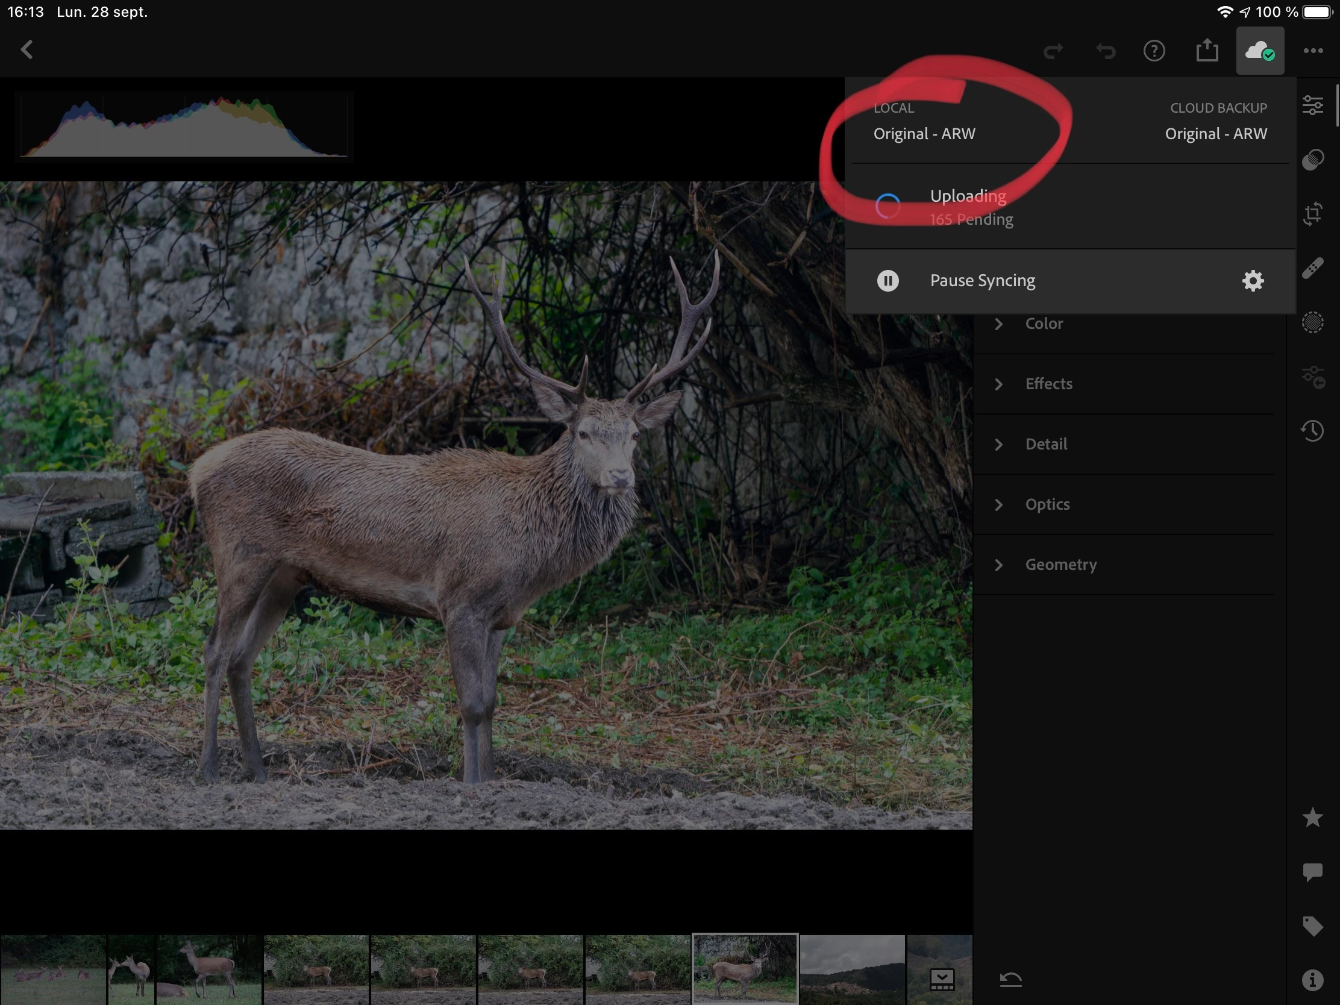Screen dimensions: 1340x1005
Task: Expand the Geometry section
Action: 1060,565
